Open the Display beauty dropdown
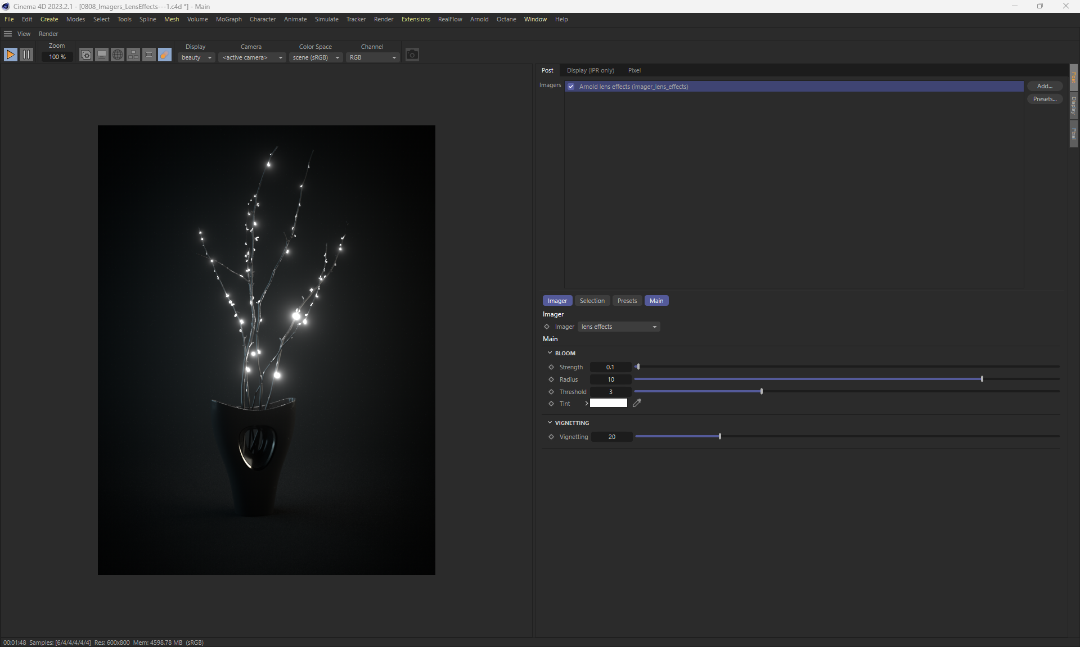1080x647 pixels. pyautogui.click(x=196, y=57)
